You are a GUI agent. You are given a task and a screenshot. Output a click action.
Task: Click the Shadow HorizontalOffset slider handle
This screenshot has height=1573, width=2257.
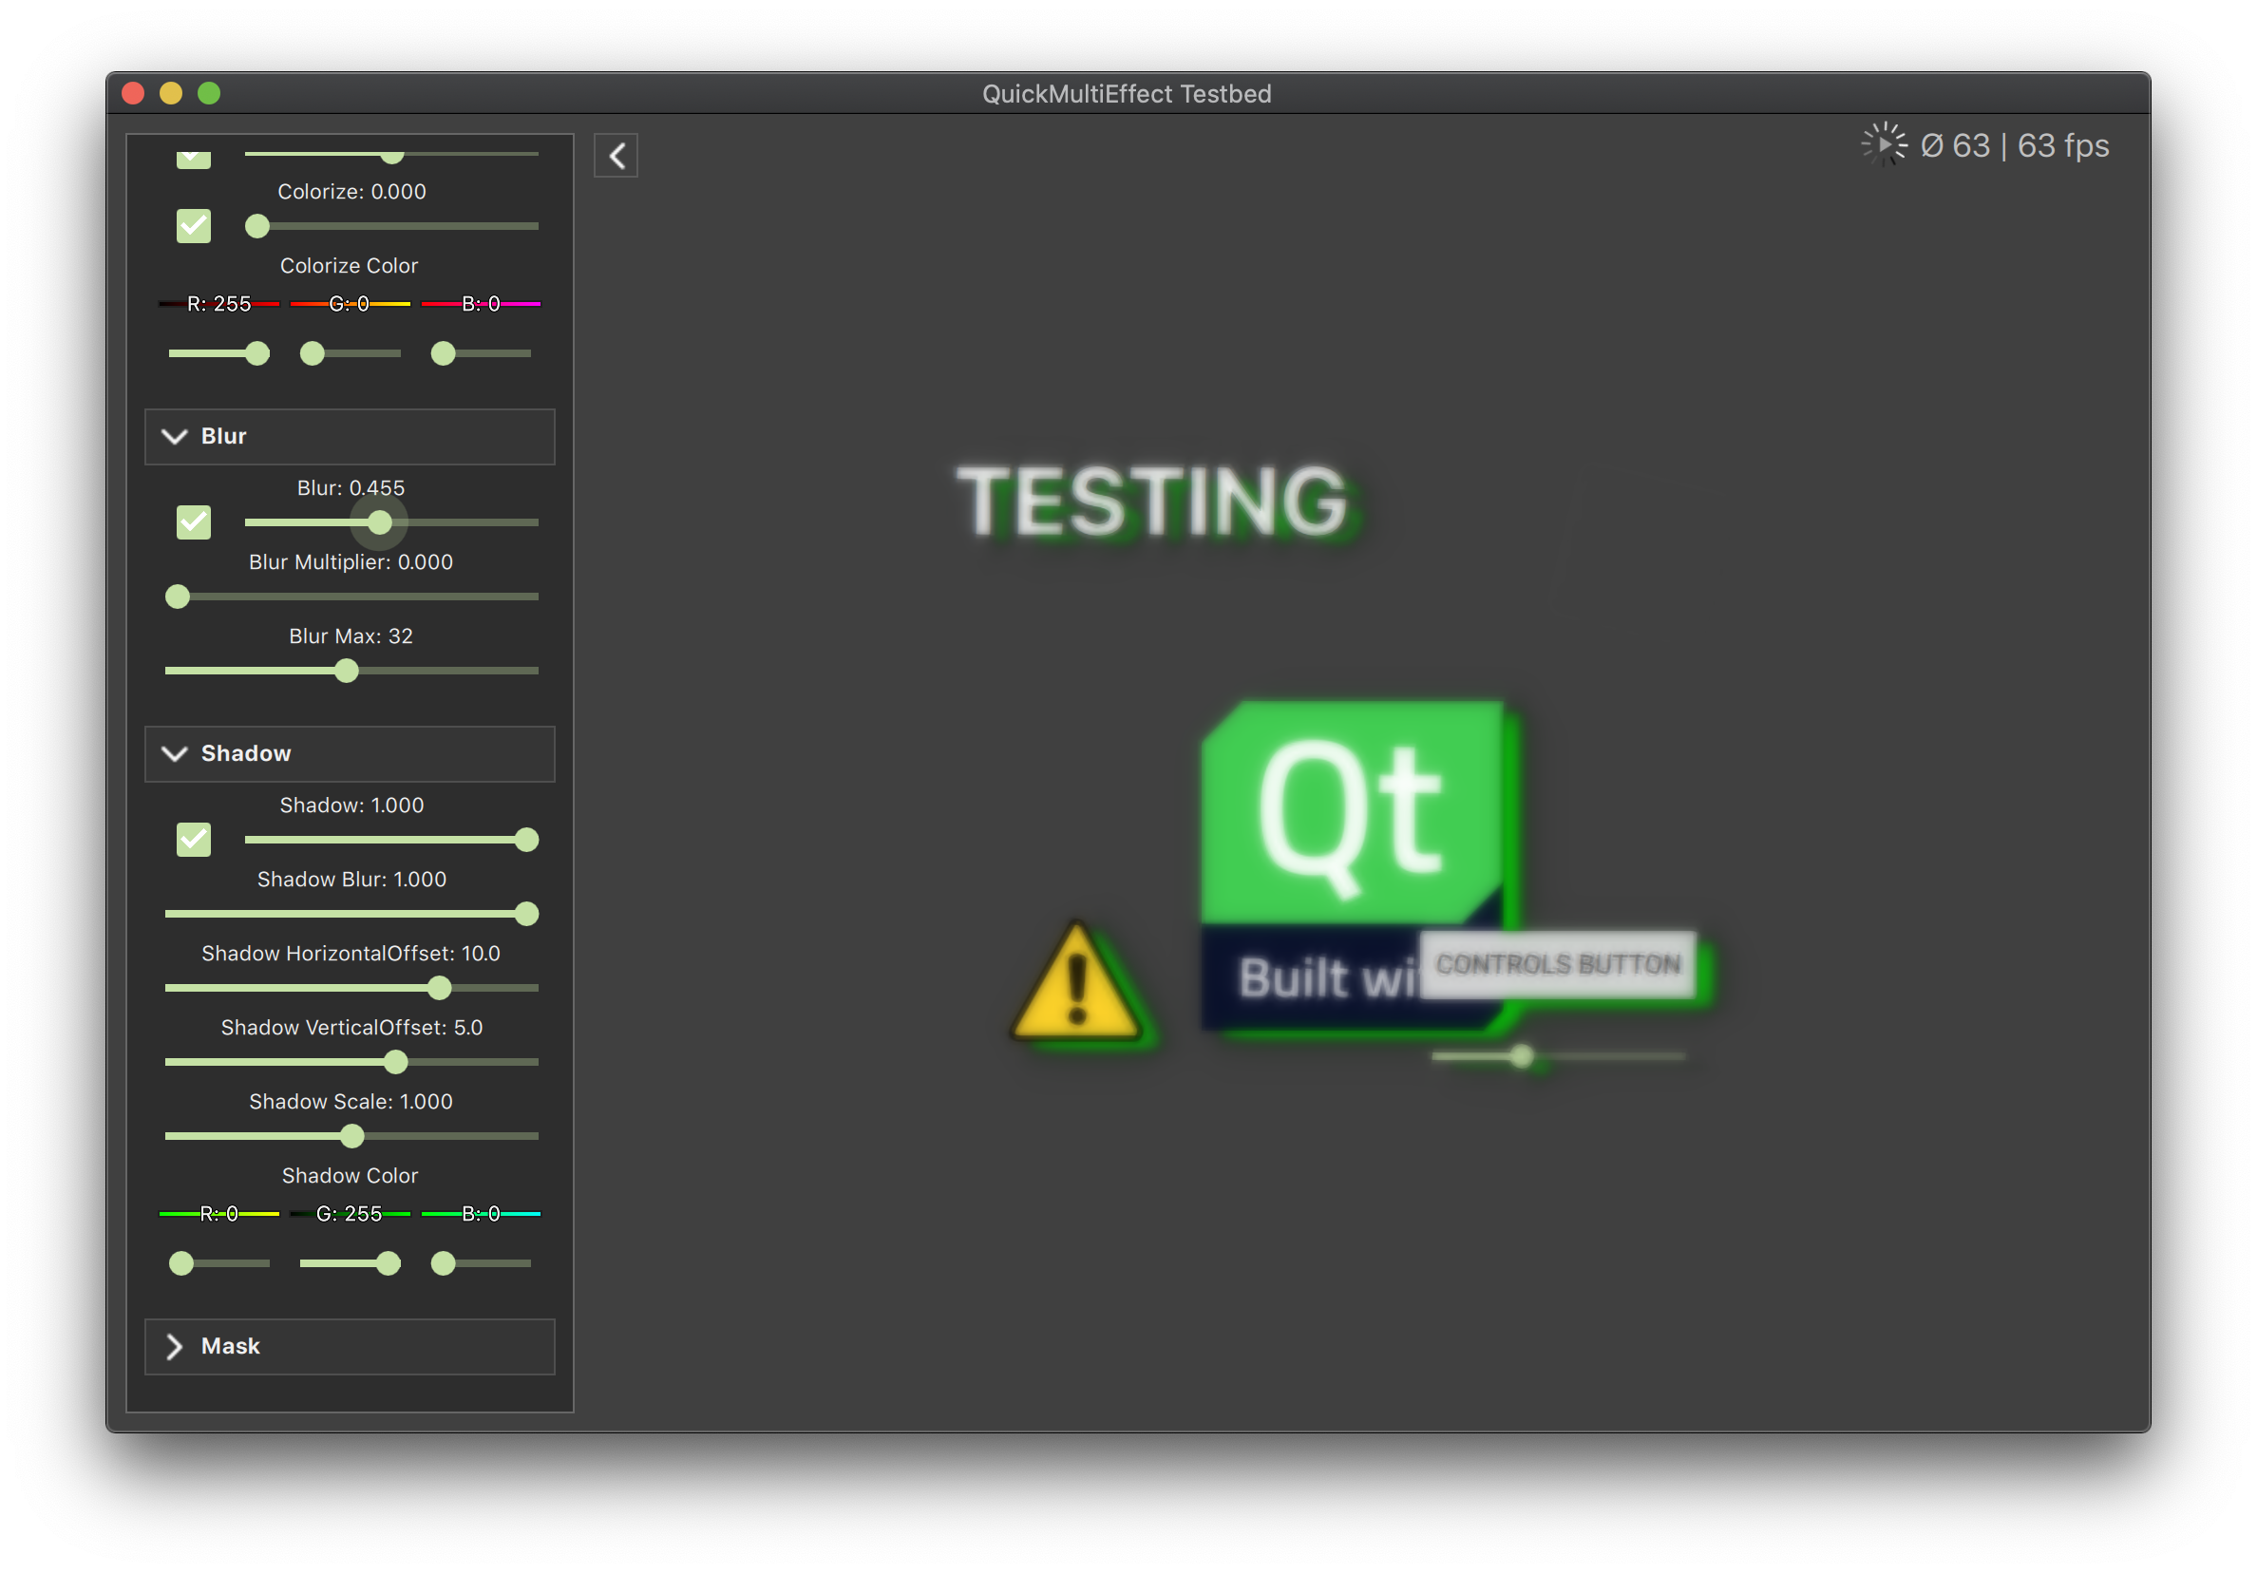coord(440,988)
